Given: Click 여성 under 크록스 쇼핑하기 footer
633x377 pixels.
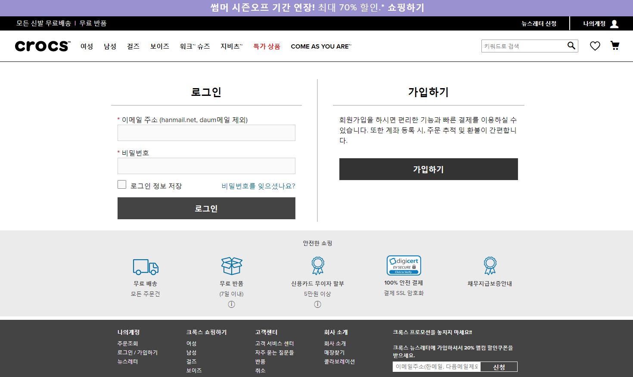Looking at the screenshot, I should click(x=191, y=343).
